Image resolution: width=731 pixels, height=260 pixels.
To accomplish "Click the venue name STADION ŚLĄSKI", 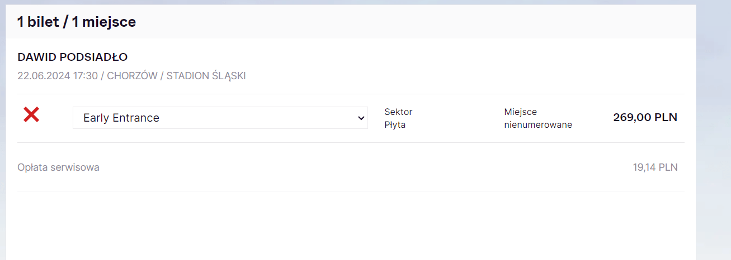I will tap(206, 76).
